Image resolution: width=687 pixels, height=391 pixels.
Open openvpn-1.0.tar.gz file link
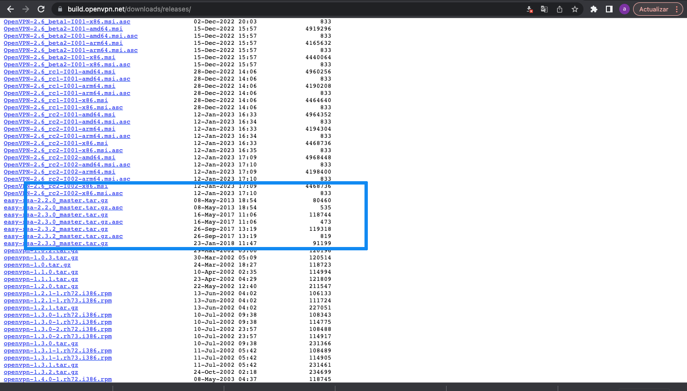tap(37, 265)
